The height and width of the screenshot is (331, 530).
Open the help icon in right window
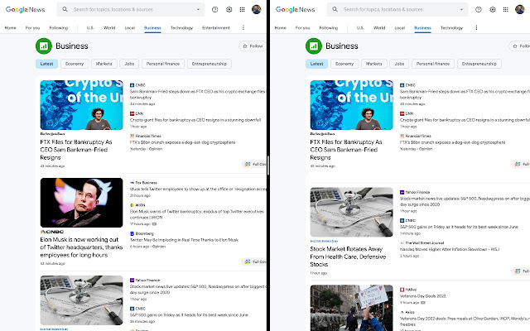point(479,9)
